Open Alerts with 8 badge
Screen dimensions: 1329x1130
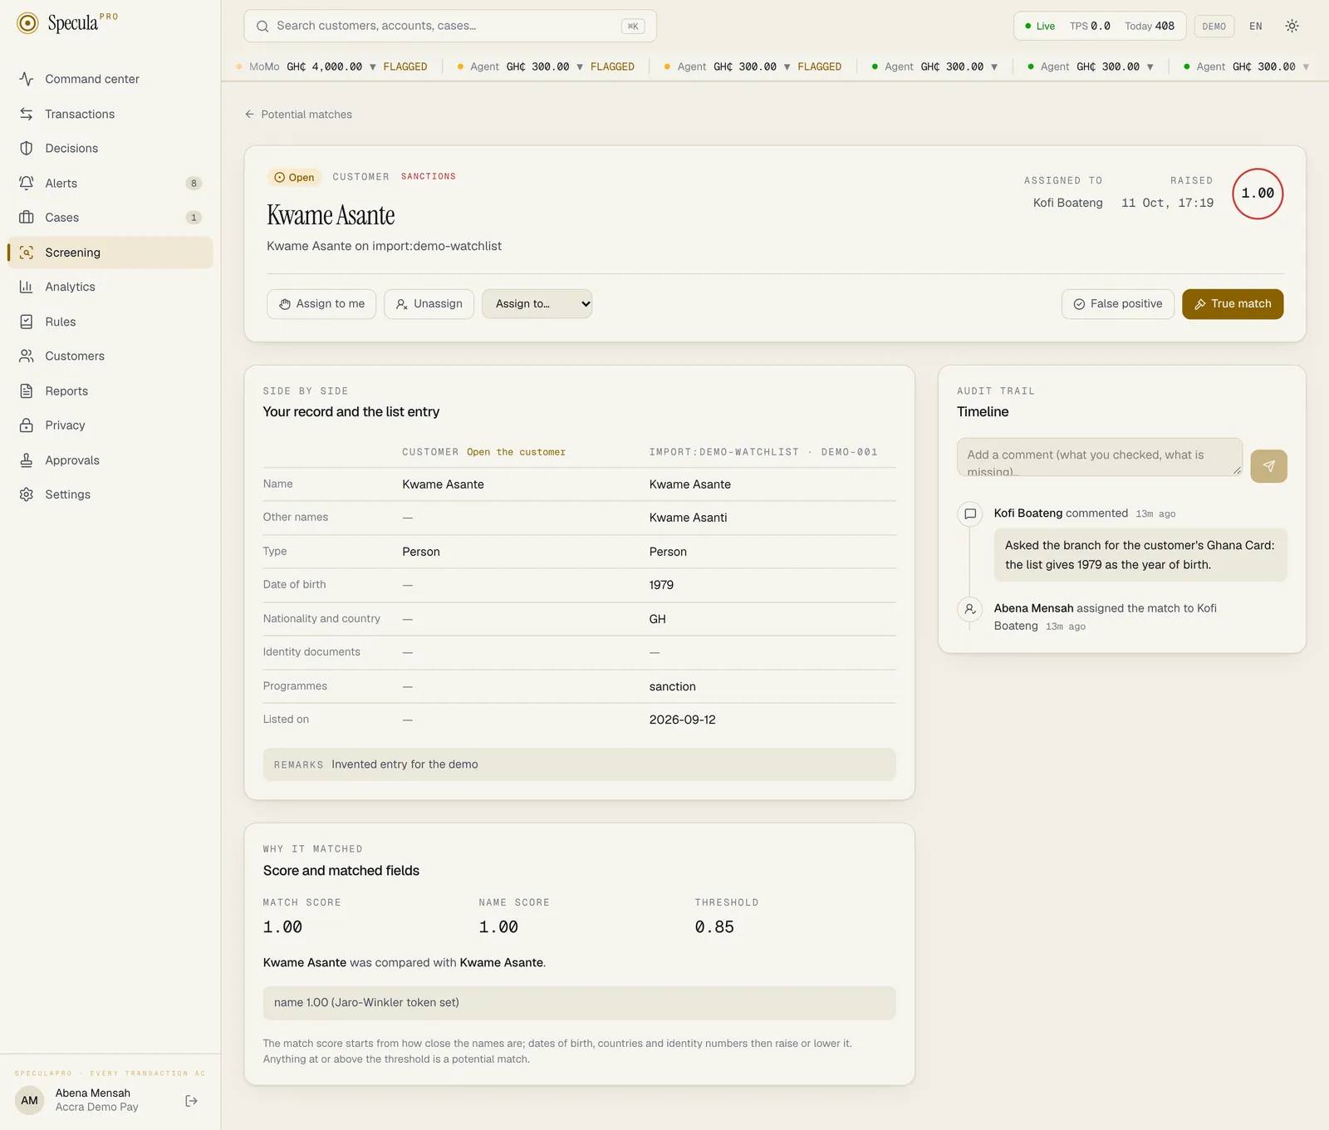(x=110, y=183)
